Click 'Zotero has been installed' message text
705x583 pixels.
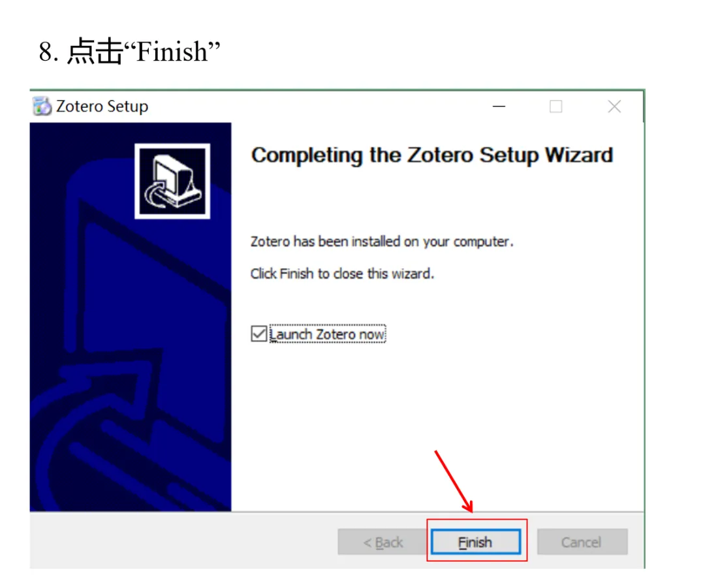(x=382, y=242)
